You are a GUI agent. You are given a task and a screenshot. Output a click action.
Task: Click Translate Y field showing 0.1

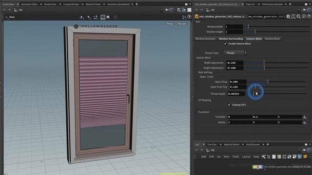point(265,117)
